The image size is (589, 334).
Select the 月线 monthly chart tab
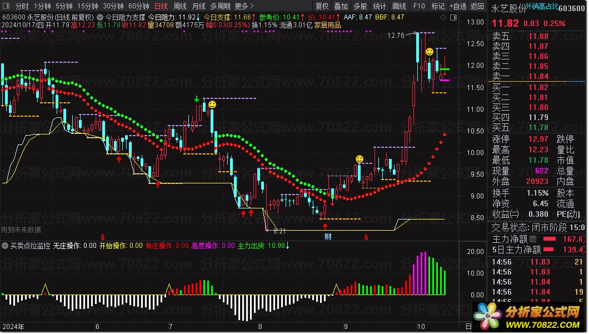tap(199, 6)
